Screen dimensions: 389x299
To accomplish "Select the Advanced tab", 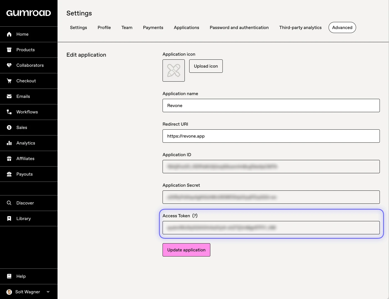I will (x=342, y=27).
